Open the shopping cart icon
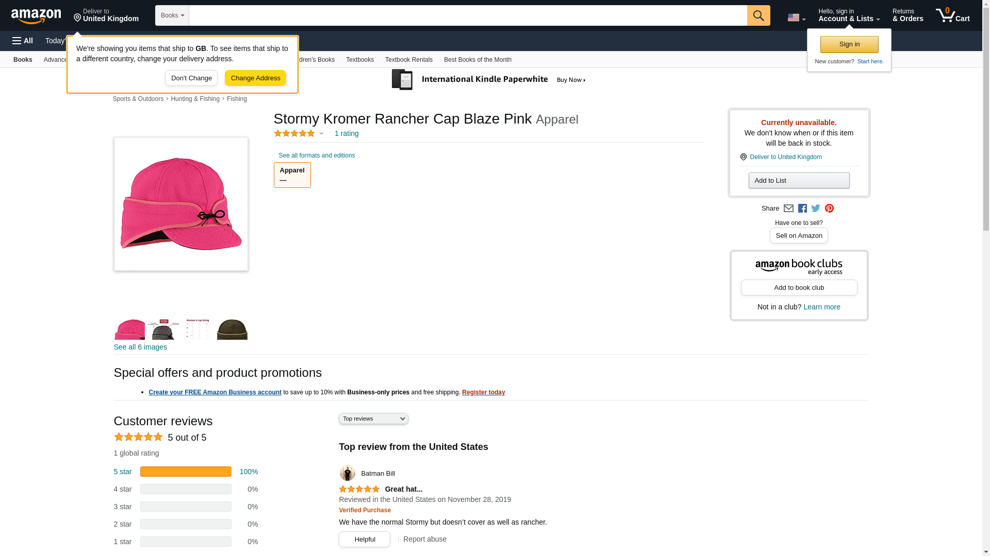This screenshot has height=556, width=990. (x=952, y=15)
